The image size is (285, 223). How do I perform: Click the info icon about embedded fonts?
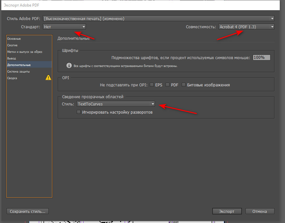[69, 65]
